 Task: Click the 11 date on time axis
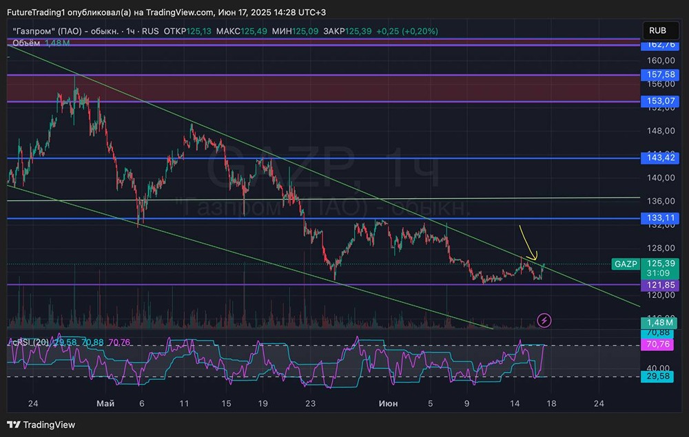(x=184, y=403)
